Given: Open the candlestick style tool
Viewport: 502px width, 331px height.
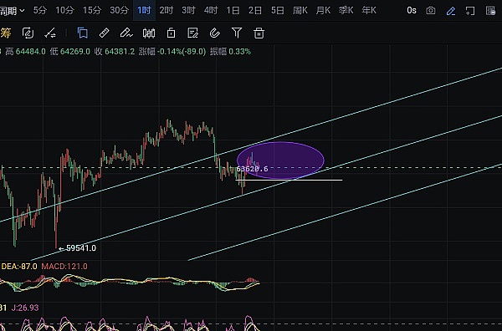Looking at the screenshot, I should tap(149, 33).
